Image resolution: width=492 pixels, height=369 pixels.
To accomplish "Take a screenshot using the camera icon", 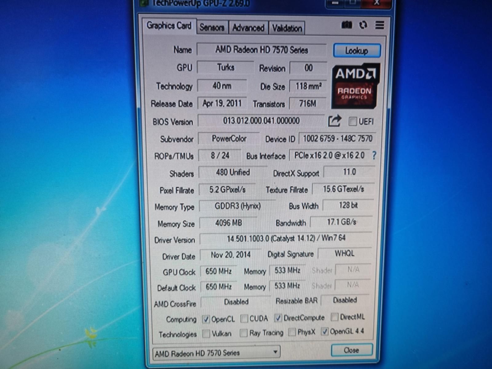I will click(347, 25).
